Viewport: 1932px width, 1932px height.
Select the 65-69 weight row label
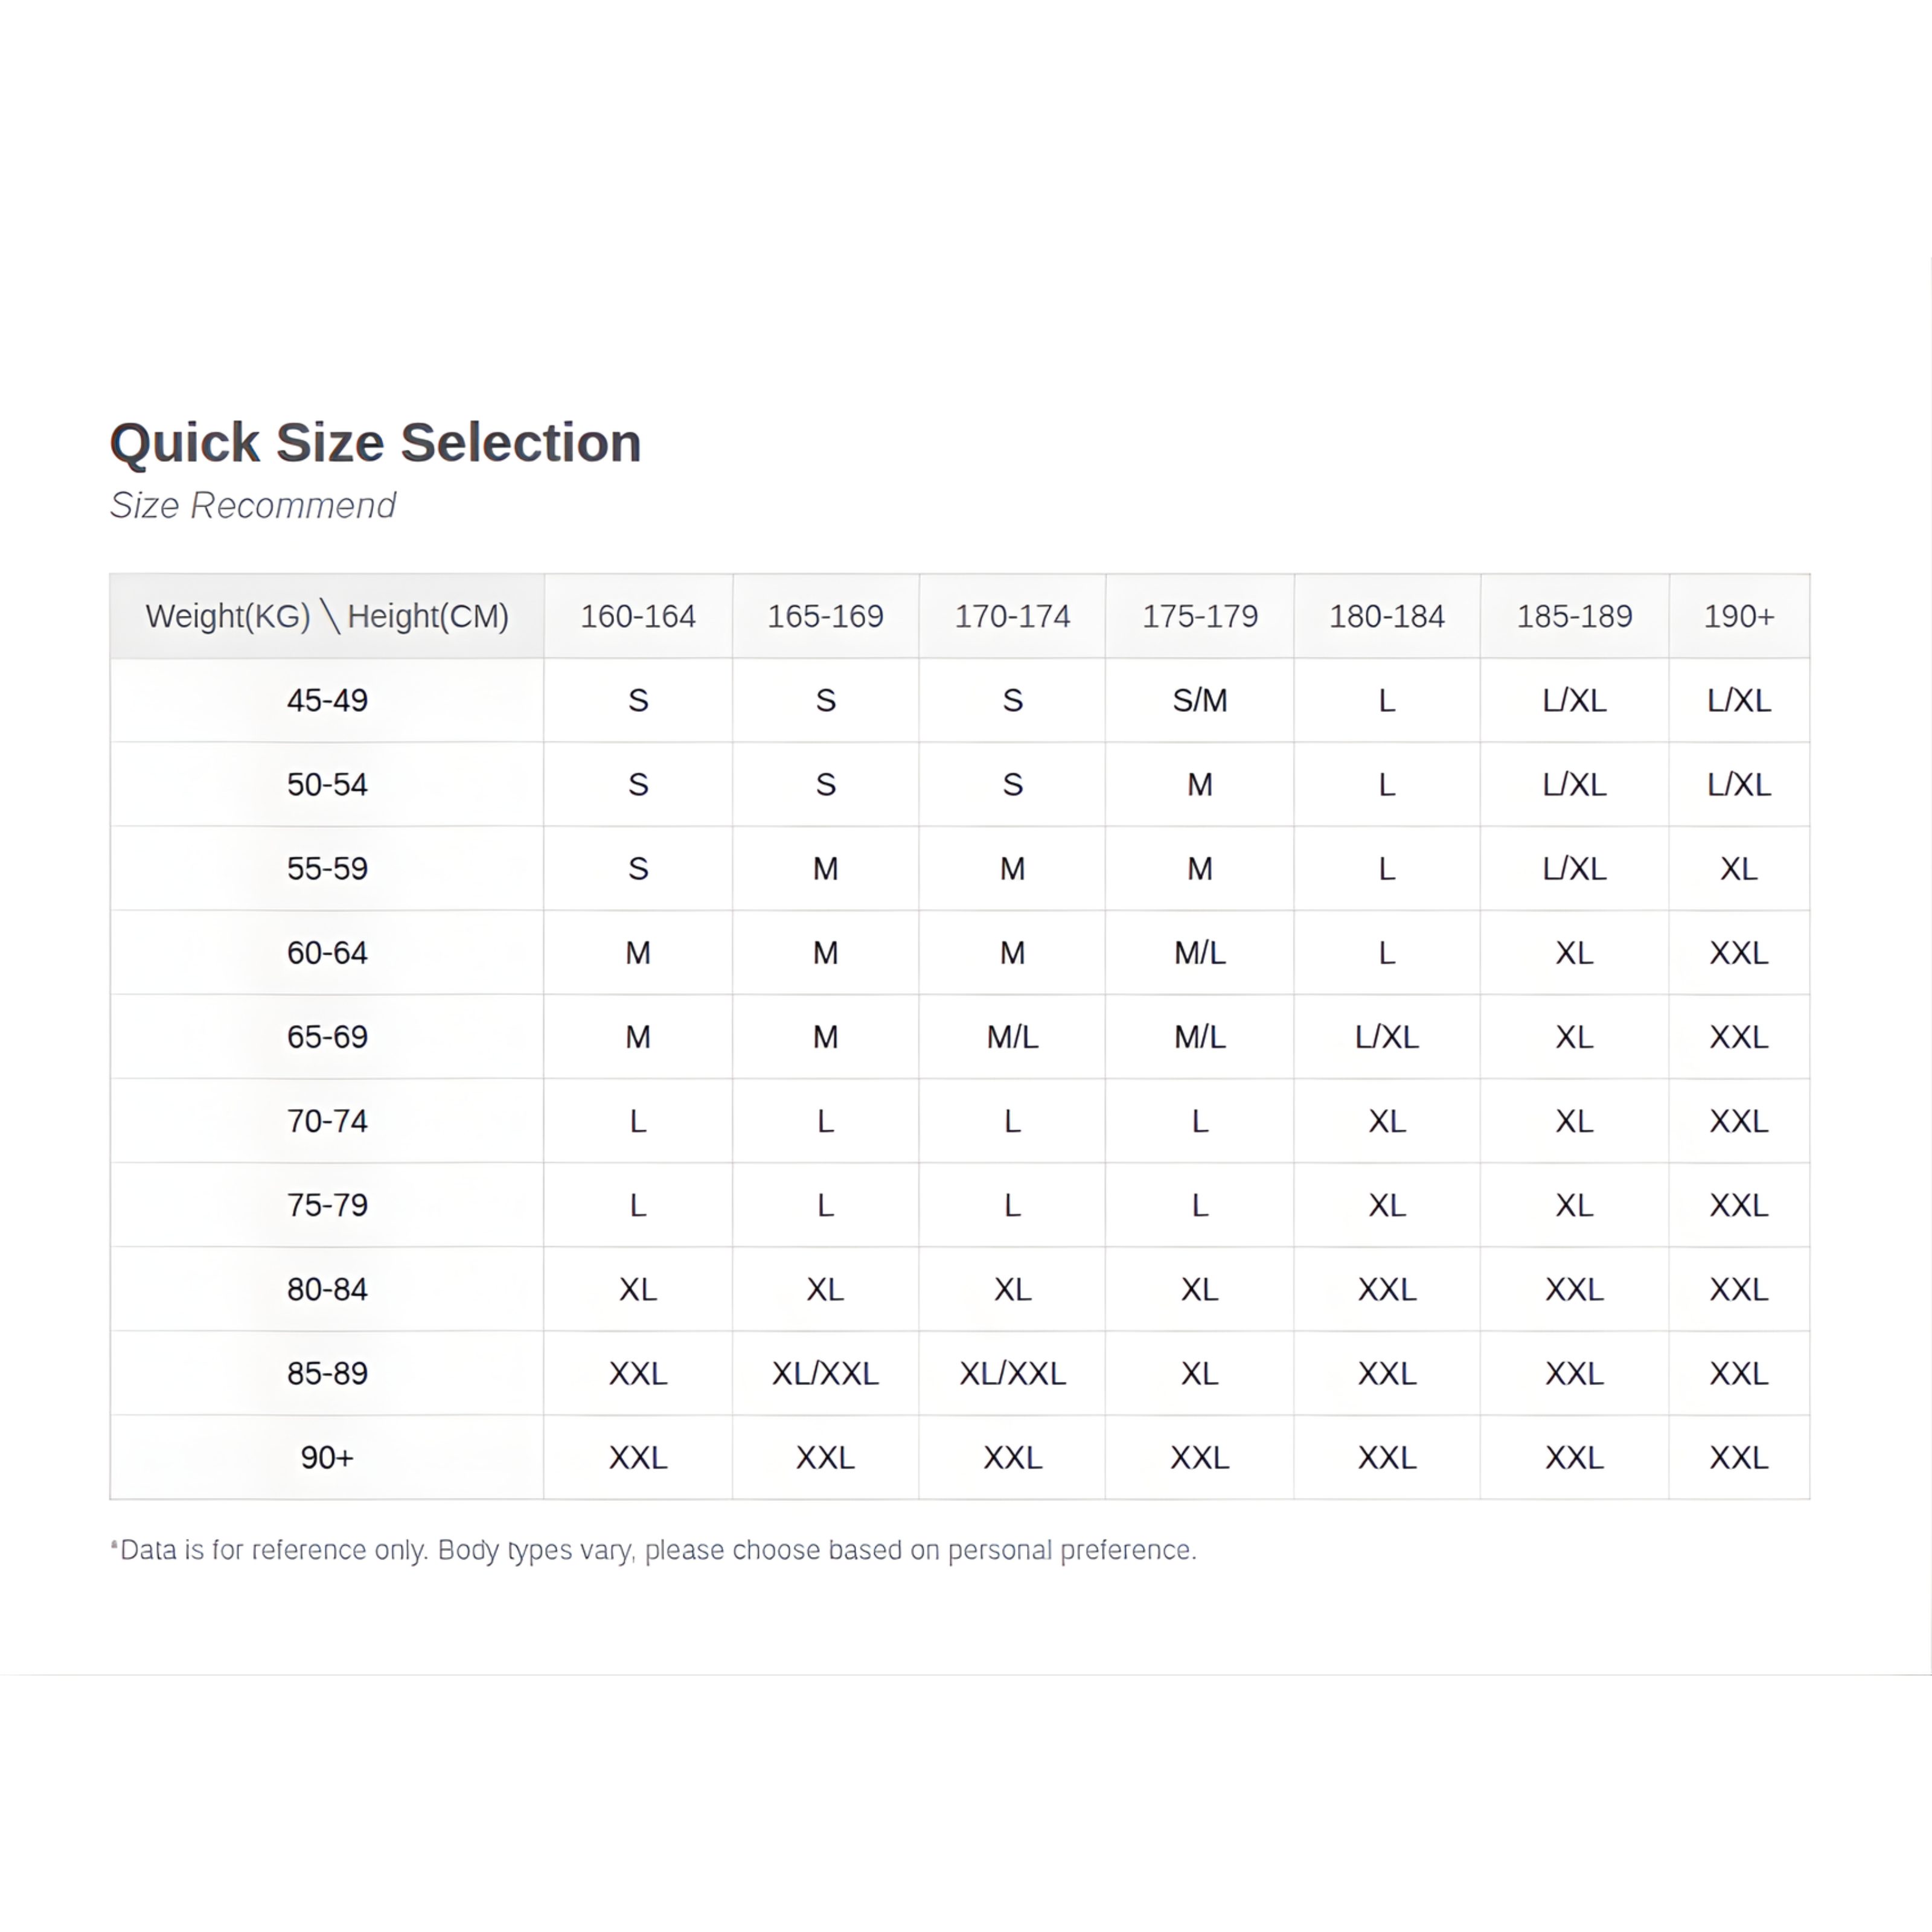coord(327,1037)
